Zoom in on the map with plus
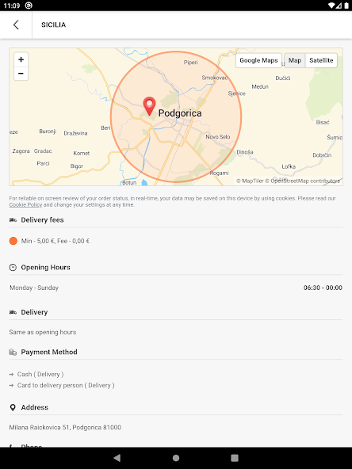This screenshot has height=469, width=352. 21,59
